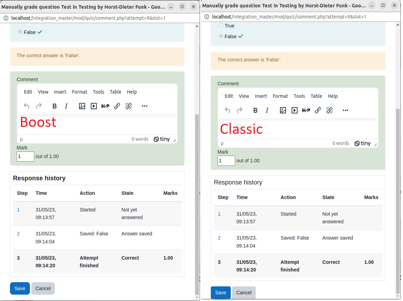Click link icon in Classic window editor
Viewport: 403px width, 301px height.
(x=318, y=111)
